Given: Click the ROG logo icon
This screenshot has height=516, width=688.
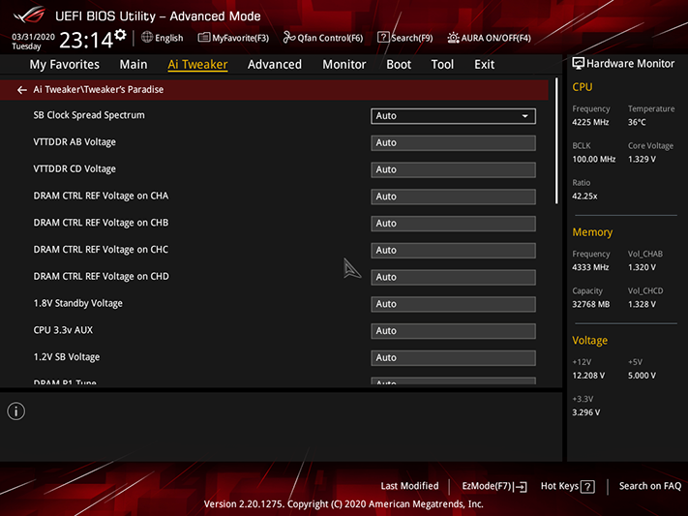Looking at the screenshot, I should (x=29, y=15).
